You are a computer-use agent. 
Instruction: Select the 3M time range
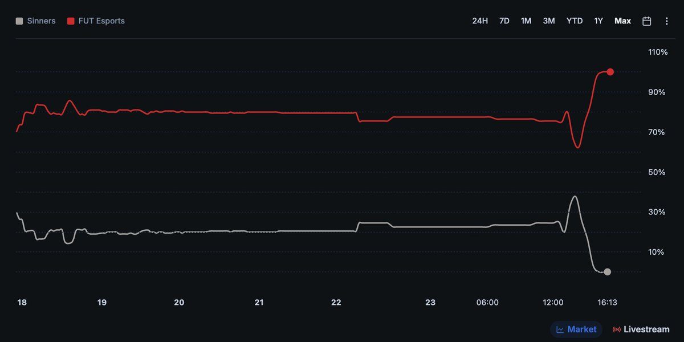(549, 21)
